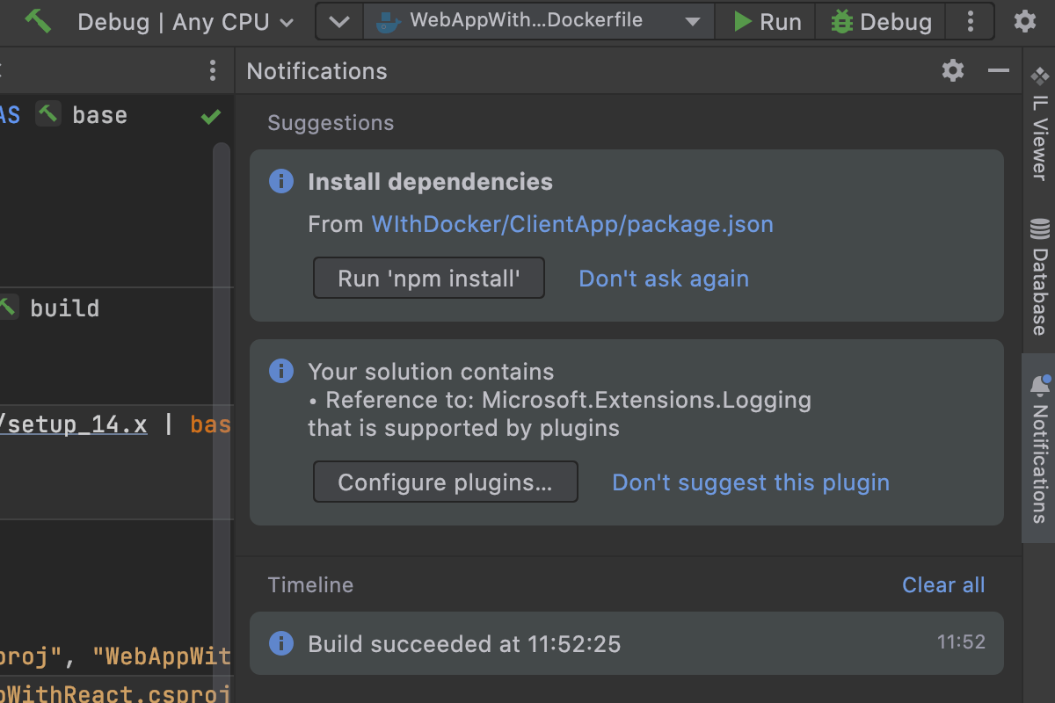Screen dimensions: 1055x703
Task: Select the WebAppWith...Dockerfile run configuration dropdown
Action: coord(537,22)
